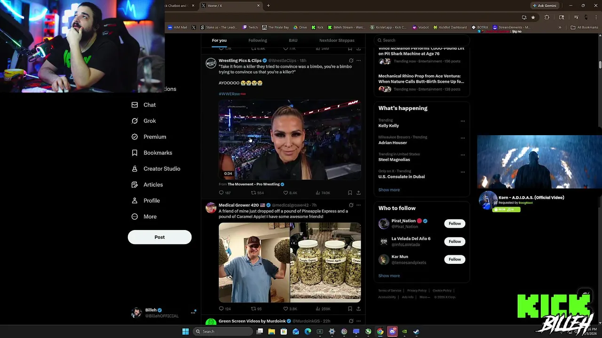Click the Post button
Image resolution: width=602 pixels, height=338 pixels.
[x=159, y=237]
